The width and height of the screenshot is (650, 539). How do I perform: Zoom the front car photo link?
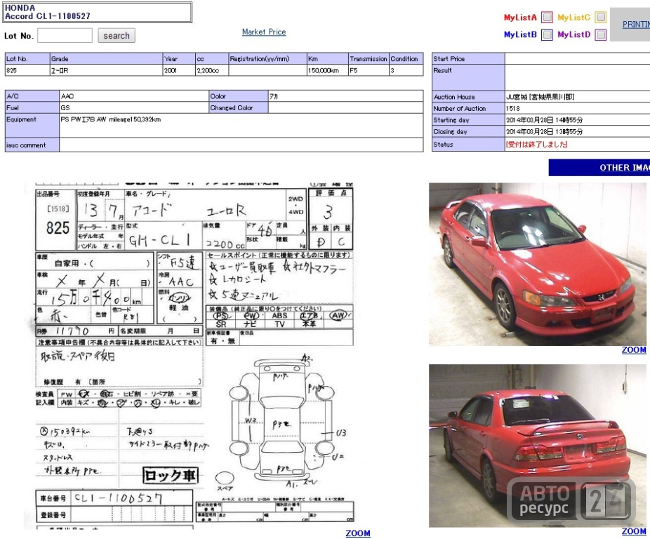pyautogui.click(x=634, y=350)
